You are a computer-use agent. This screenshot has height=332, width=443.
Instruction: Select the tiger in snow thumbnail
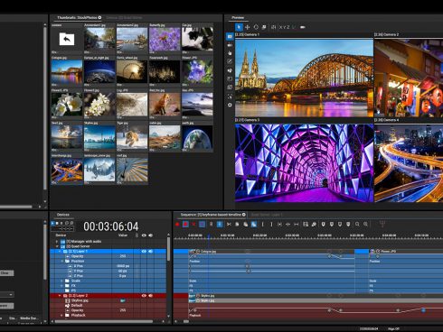click(x=132, y=137)
